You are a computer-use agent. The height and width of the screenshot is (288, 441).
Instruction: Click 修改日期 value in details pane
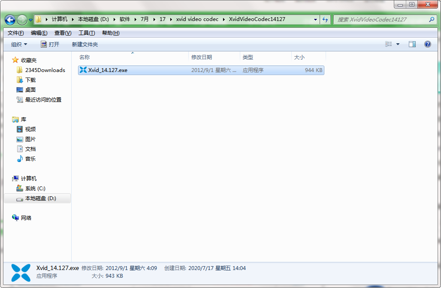click(131, 268)
